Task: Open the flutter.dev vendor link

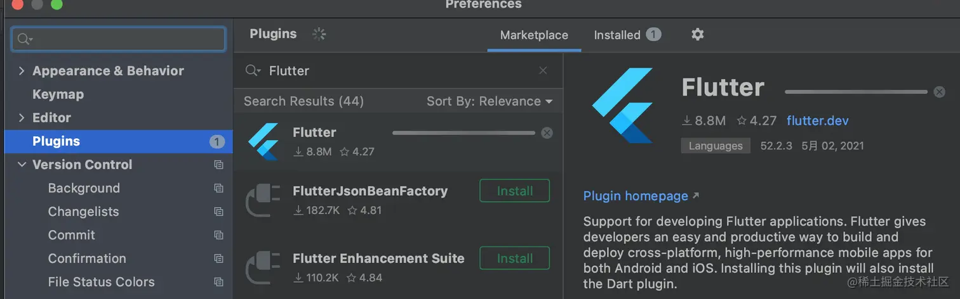Action: point(817,121)
